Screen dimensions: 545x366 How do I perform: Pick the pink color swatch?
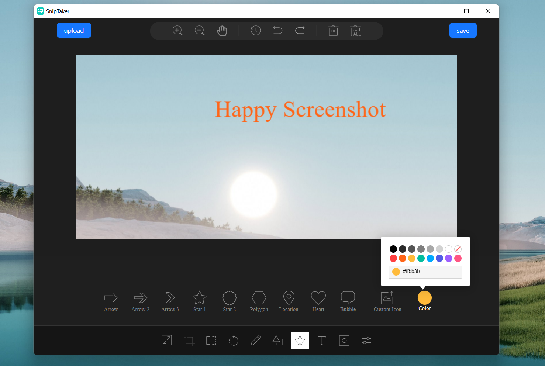[x=458, y=258]
